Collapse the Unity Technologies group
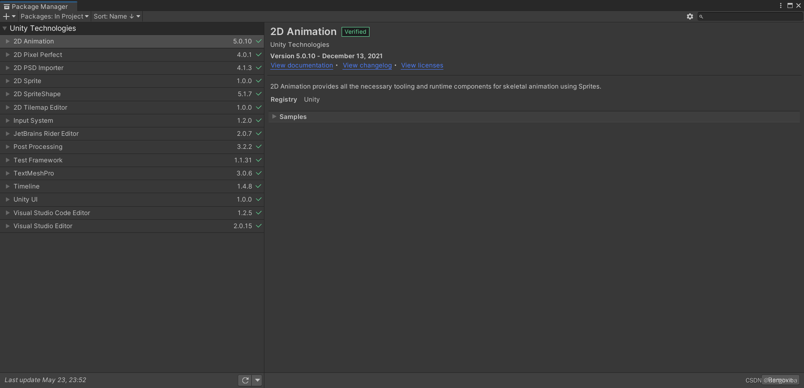 (5, 28)
